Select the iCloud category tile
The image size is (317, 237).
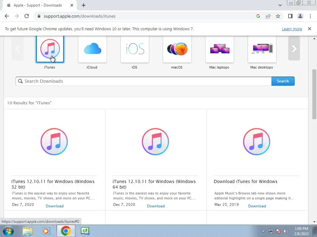(x=92, y=49)
